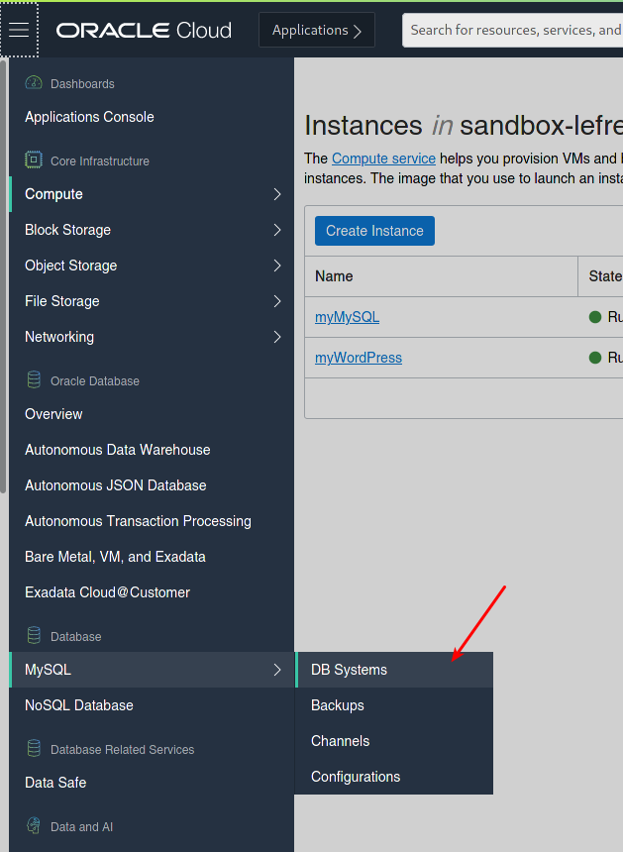Click the Data and AI label
Image resolution: width=623 pixels, height=852 pixels.
pyautogui.click(x=81, y=826)
